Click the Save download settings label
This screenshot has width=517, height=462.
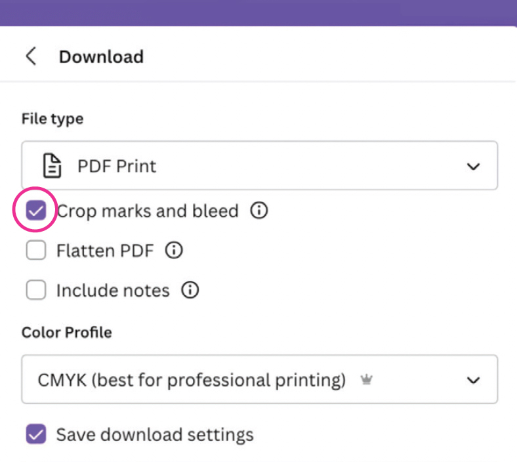pyautogui.click(x=154, y=434)
